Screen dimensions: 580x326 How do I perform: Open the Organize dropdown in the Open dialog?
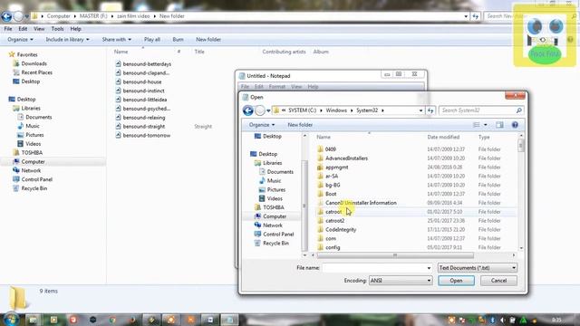pos(262,125)
